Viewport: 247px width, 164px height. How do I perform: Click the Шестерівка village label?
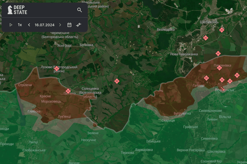(x=216, y=152)
